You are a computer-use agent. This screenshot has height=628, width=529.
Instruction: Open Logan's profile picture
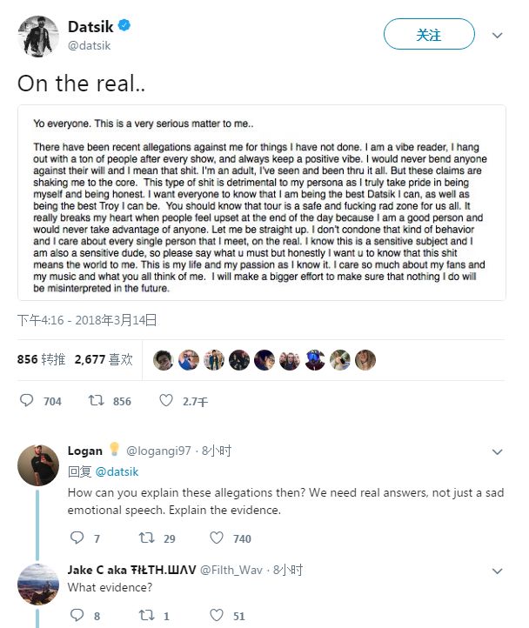click(38, 464)
